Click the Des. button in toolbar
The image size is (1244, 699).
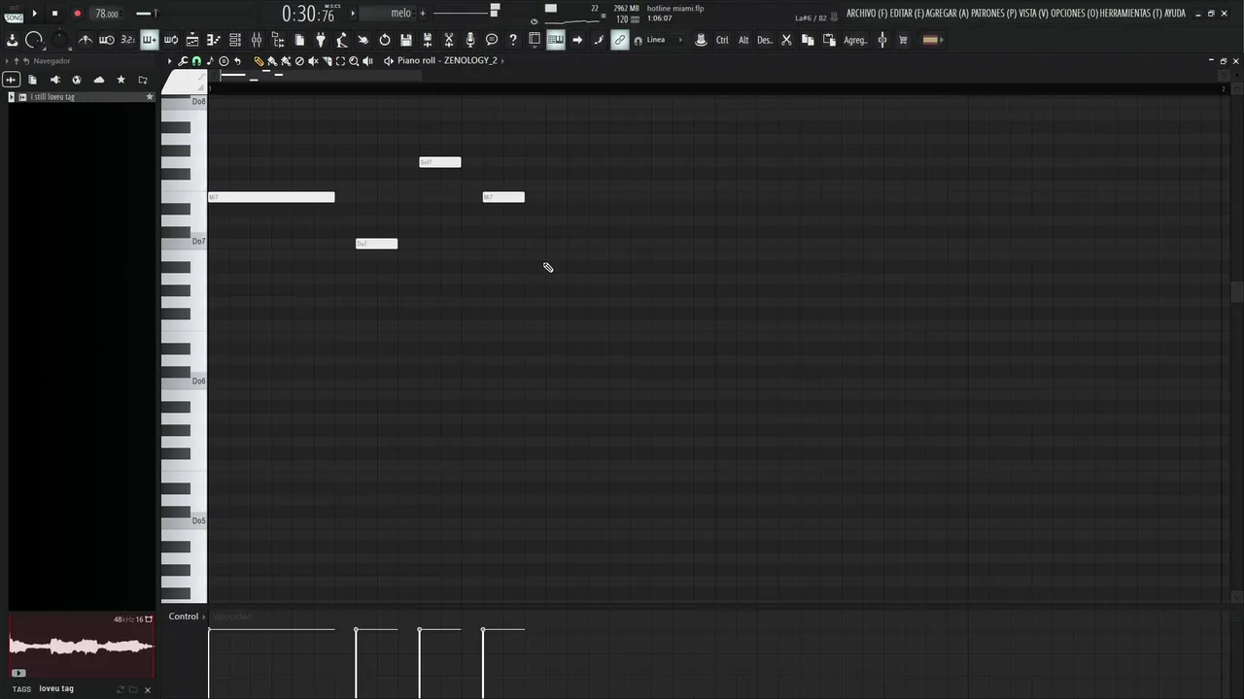765,40
